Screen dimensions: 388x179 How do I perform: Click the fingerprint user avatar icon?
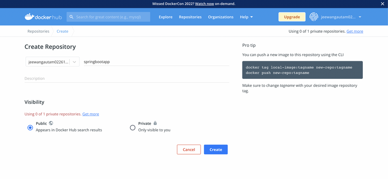[313, 17]
